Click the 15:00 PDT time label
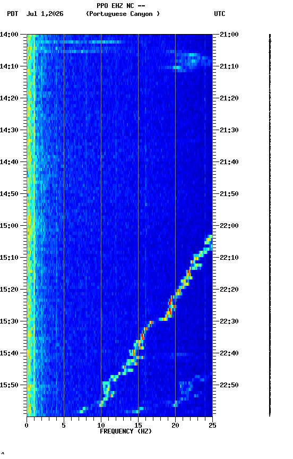Image resolution: width=293 pixels, height=459 pixels. tap(9, 226)
